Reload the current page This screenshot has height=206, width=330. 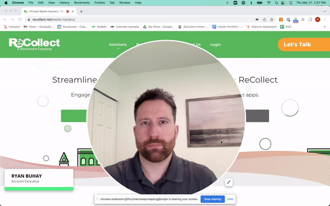click(20, 20)
